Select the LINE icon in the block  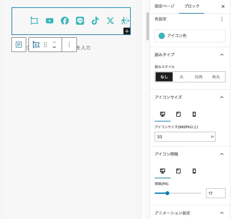coord(80,21)
